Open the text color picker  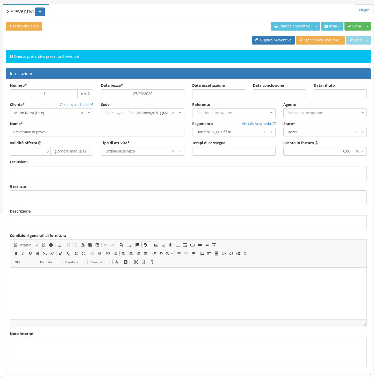(x=118, y=262)
